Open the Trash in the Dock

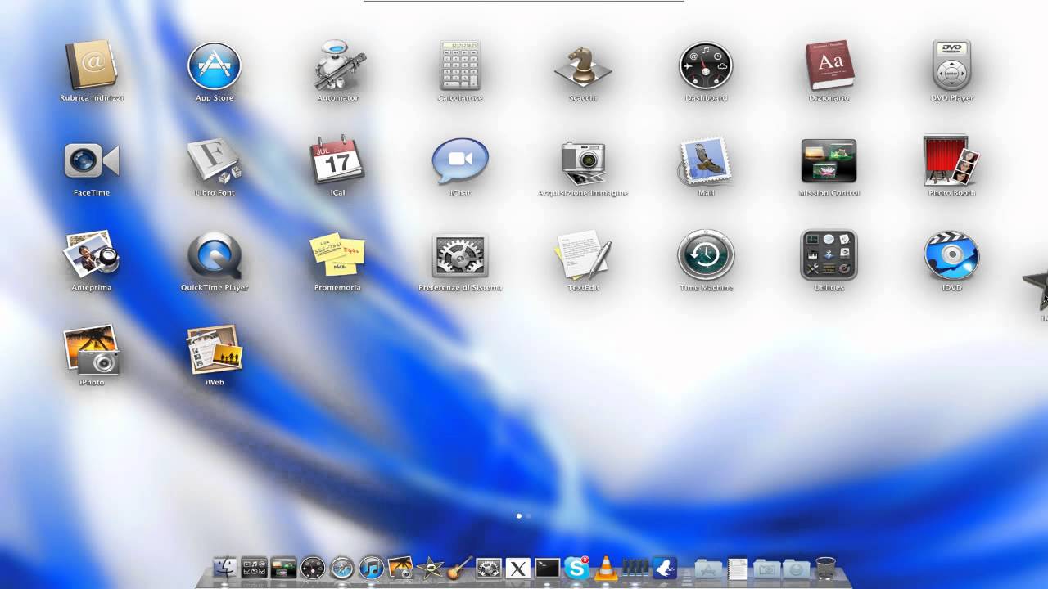coord(825,567)
